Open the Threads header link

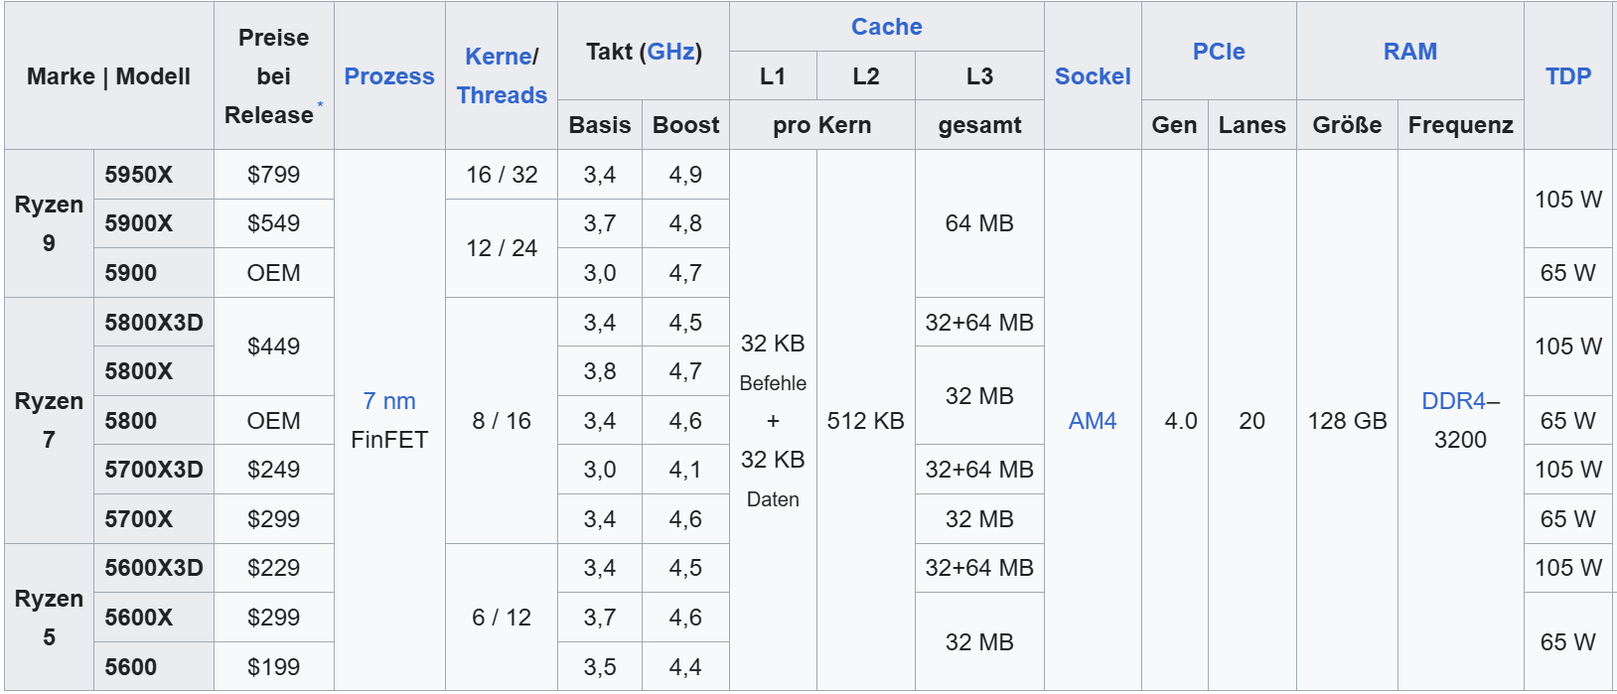502,95
